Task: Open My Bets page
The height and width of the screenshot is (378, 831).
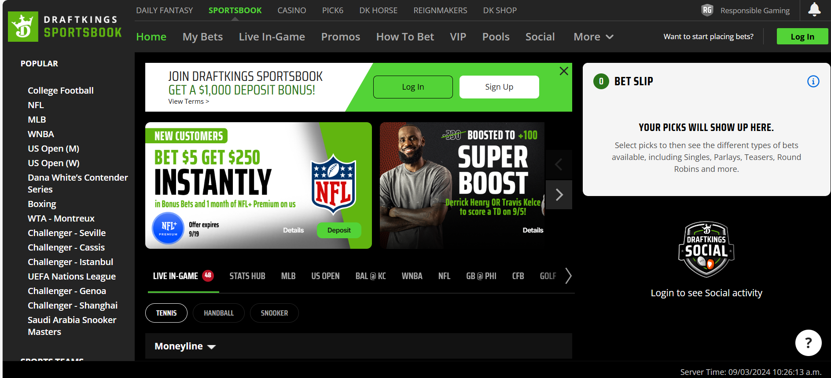Action: [203, 37]
